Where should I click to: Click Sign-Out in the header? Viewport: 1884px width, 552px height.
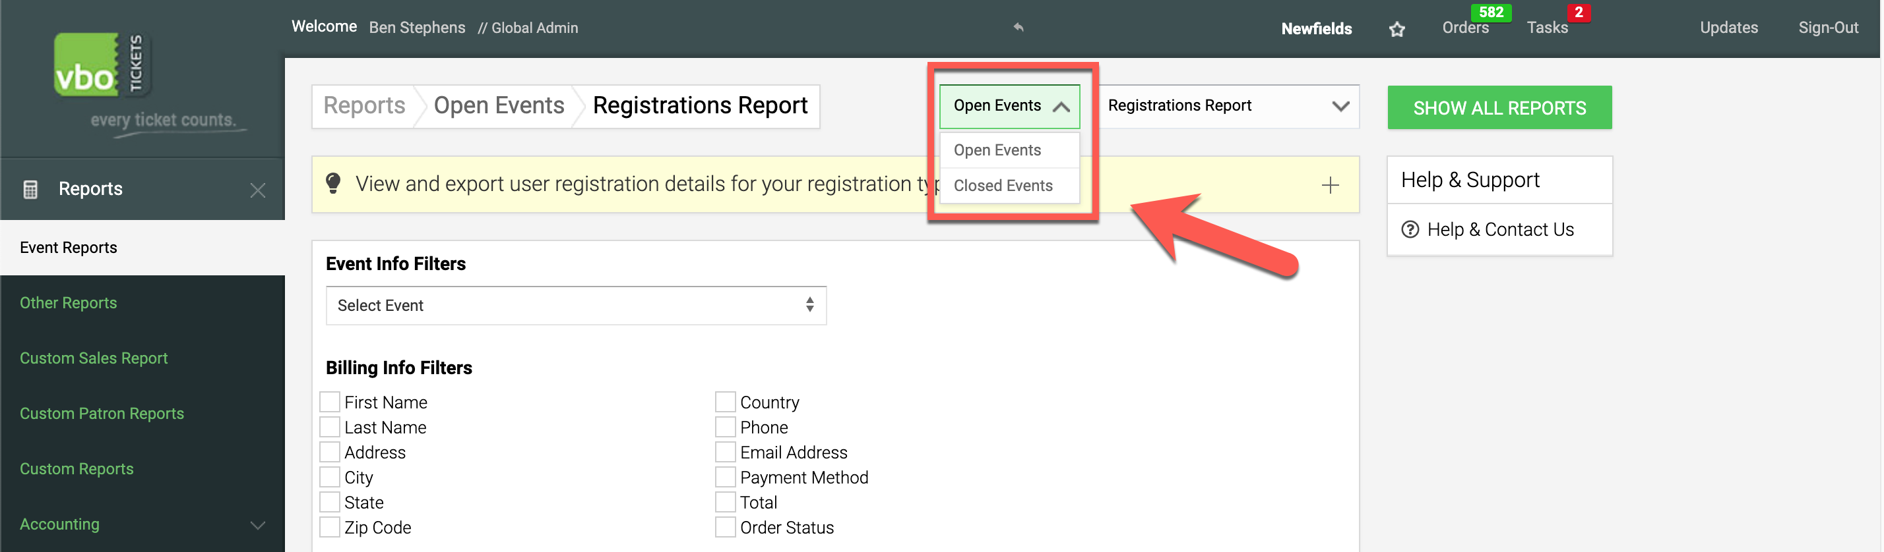point(1828,28)
